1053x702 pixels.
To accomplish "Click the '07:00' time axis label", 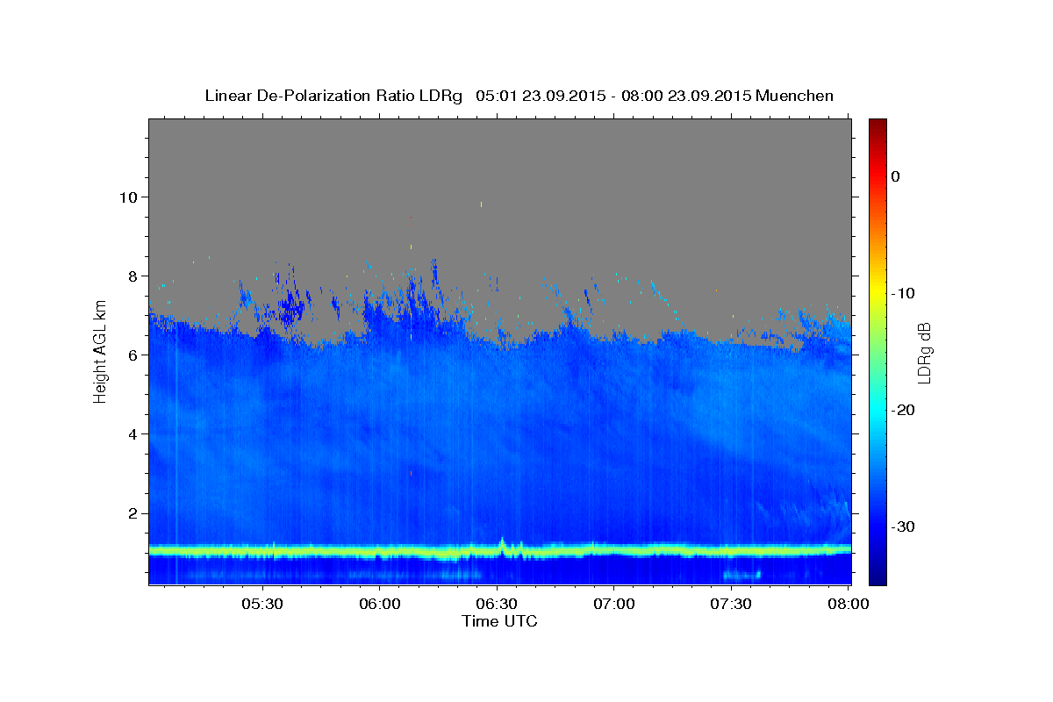I will click(614, 605).
